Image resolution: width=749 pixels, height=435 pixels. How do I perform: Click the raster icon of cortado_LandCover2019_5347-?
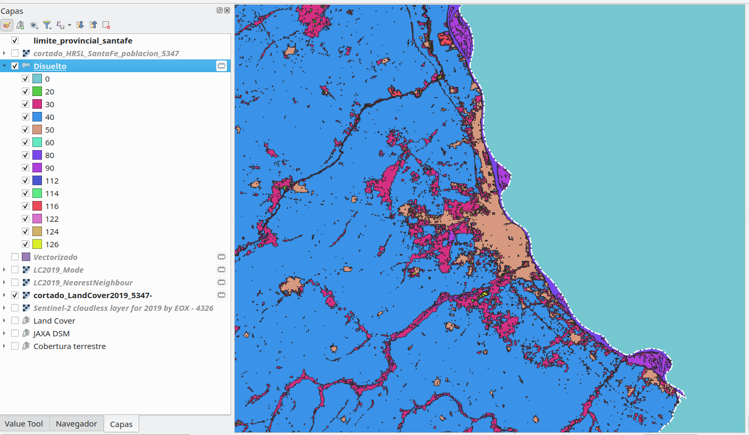point(26,295)
